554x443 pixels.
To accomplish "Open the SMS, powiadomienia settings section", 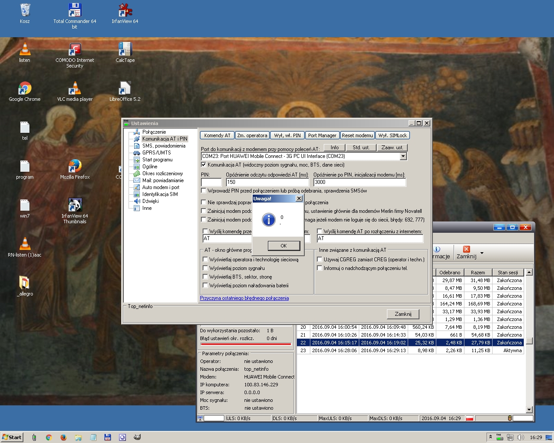I will point(163,146).
